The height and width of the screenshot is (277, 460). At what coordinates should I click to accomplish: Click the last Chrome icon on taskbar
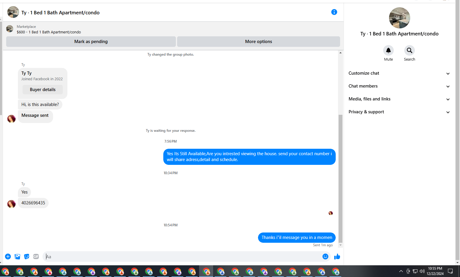pyautogui.click(x=336, y=271)
